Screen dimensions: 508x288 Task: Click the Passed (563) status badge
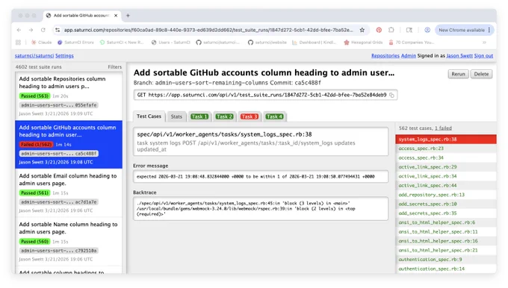click(x=34, y=96)
